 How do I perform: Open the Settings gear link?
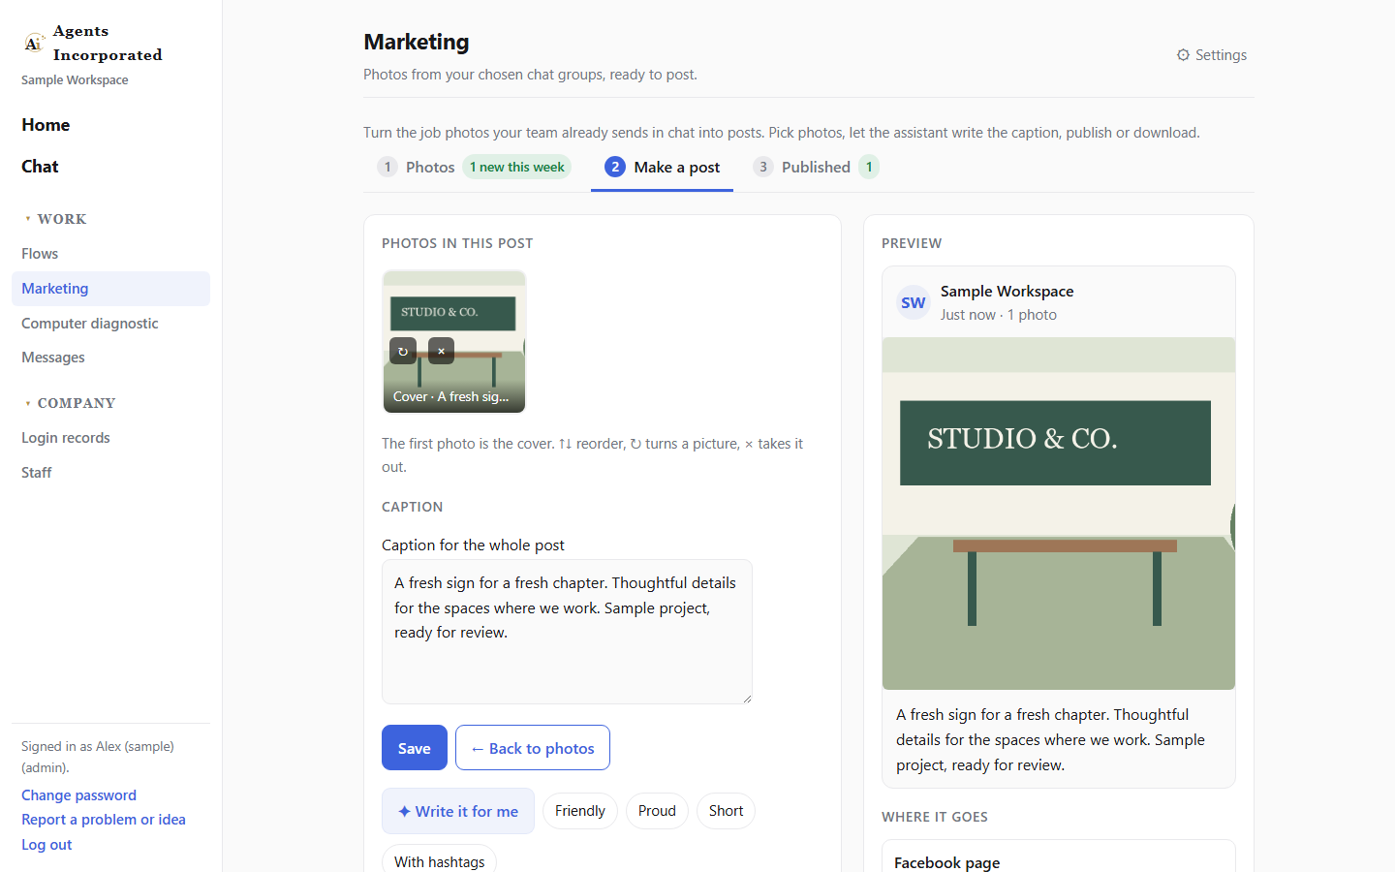1211,55
